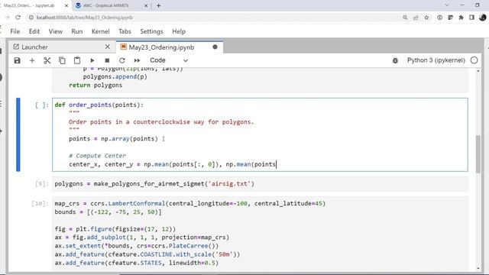Toggle the browser side panel icon
The height and width of the screenshot is (275, 489).
(x=471, y=18)
